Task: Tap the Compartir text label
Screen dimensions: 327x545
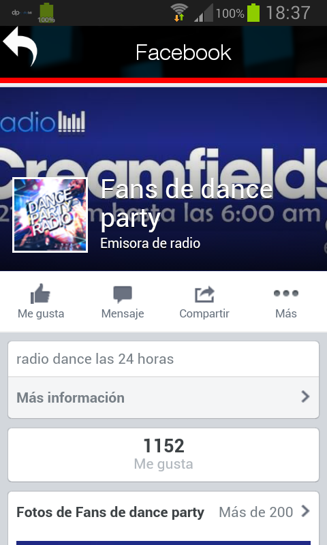Action: (204, 313)
